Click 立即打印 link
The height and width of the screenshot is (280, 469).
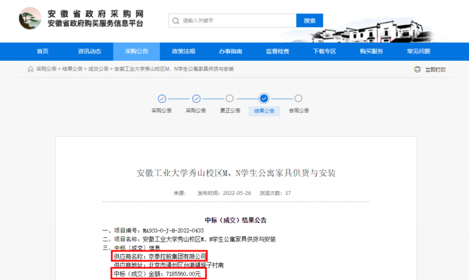435,70
